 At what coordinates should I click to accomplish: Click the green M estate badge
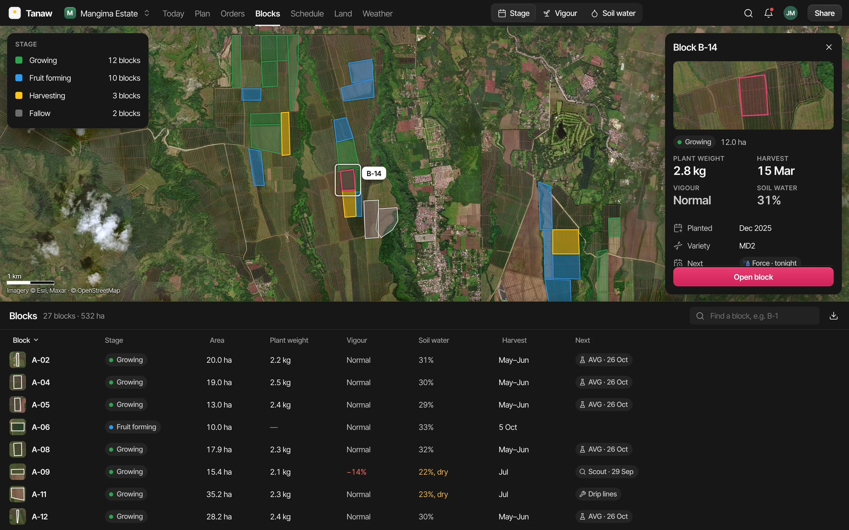click(x=70, y=13)
